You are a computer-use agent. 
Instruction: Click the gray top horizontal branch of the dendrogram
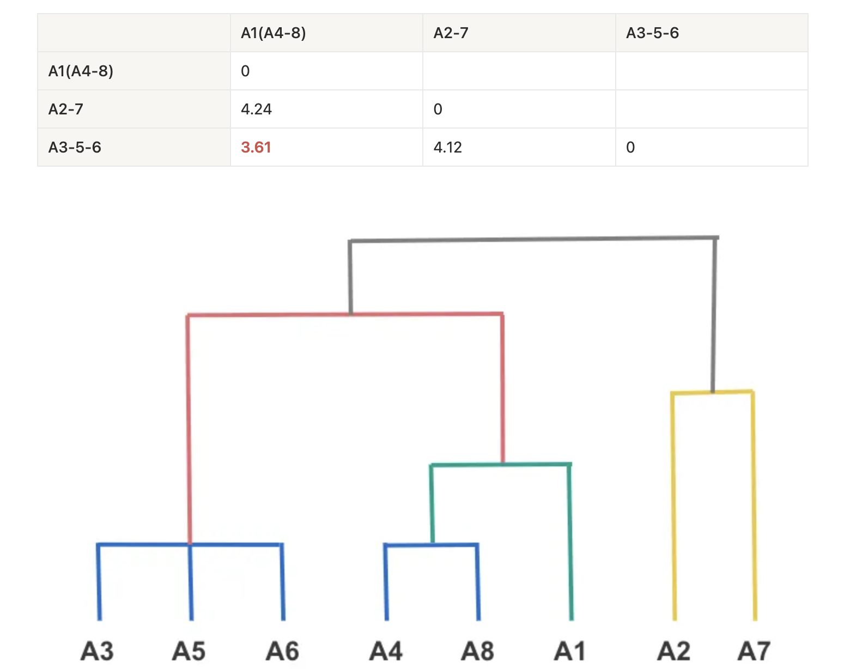pos(534,239)
